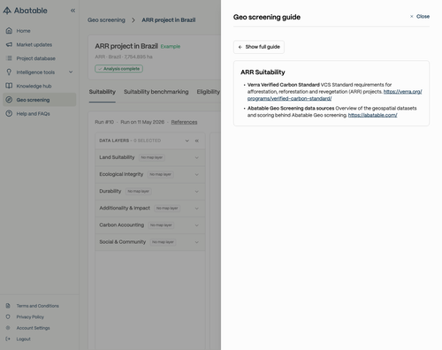This screenshot has height=350, width=442.
Task: Switch to Suitability benchmarking tab
Action: click(x=156, y=92)
